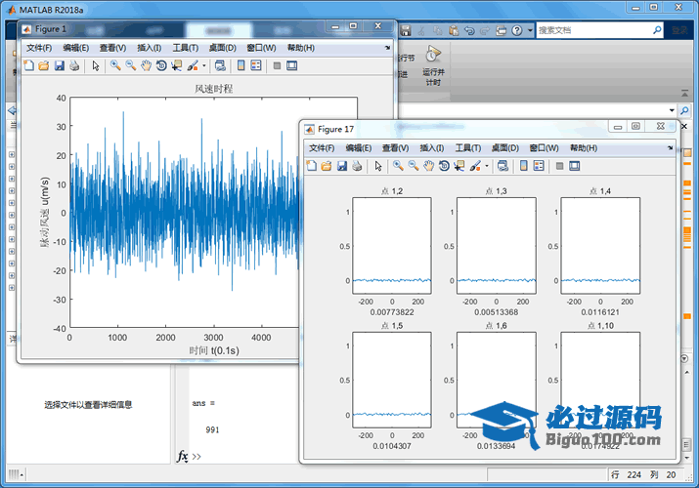Hide plot tools in Figure 1
The width and height of the screenshot is (699, 488).
click(x=277, y=65)
